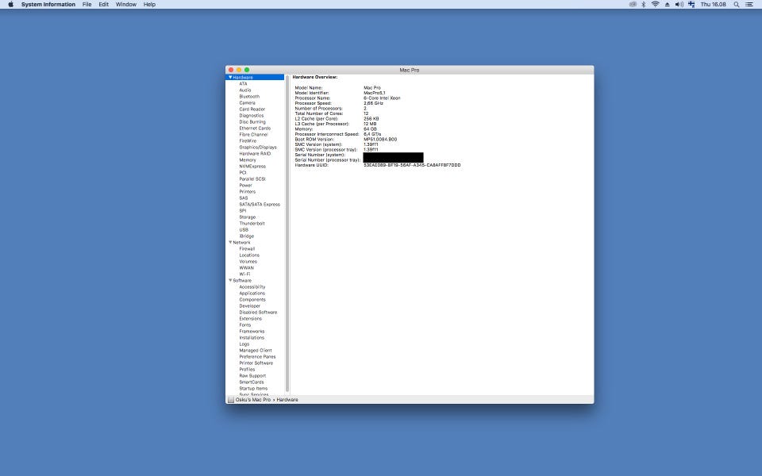Select Accessibility under Software
Image resolution: width=762 pixels, height=476 pixels.
point(252,287)
